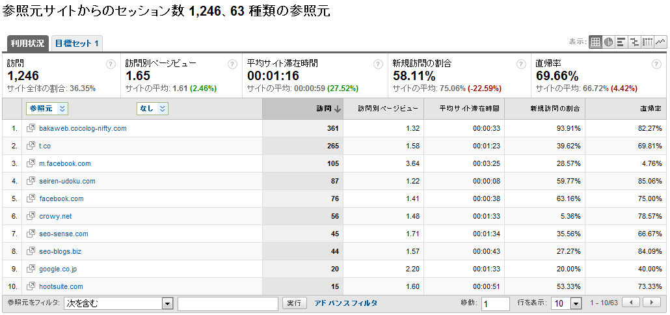Open bakaweb.cocolog-nifty.com referrer link

[x=83, y=129]
